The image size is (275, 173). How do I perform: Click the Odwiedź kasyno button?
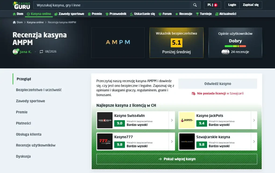tap(218, 84)
